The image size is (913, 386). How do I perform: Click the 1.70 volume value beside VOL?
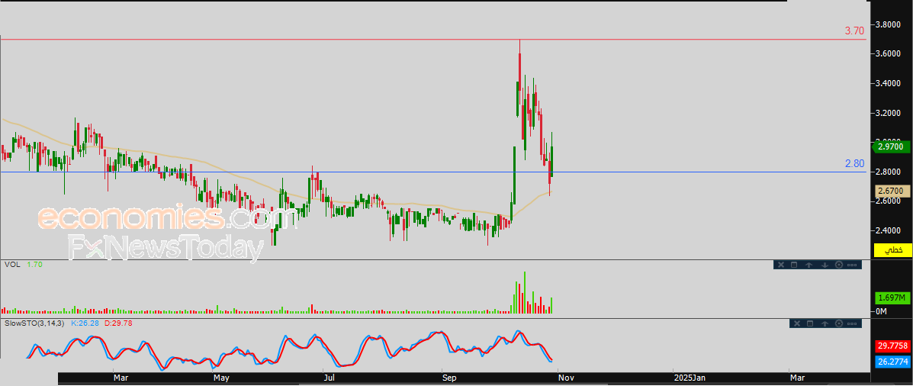[x=34, y=264]
